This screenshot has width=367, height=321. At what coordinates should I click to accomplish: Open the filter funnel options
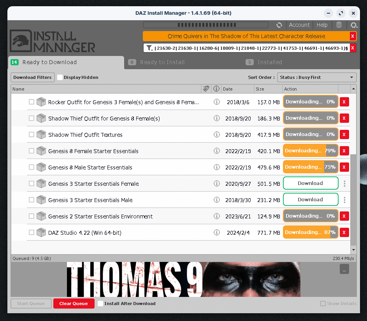pyautogui.click(x=149, y=48)
